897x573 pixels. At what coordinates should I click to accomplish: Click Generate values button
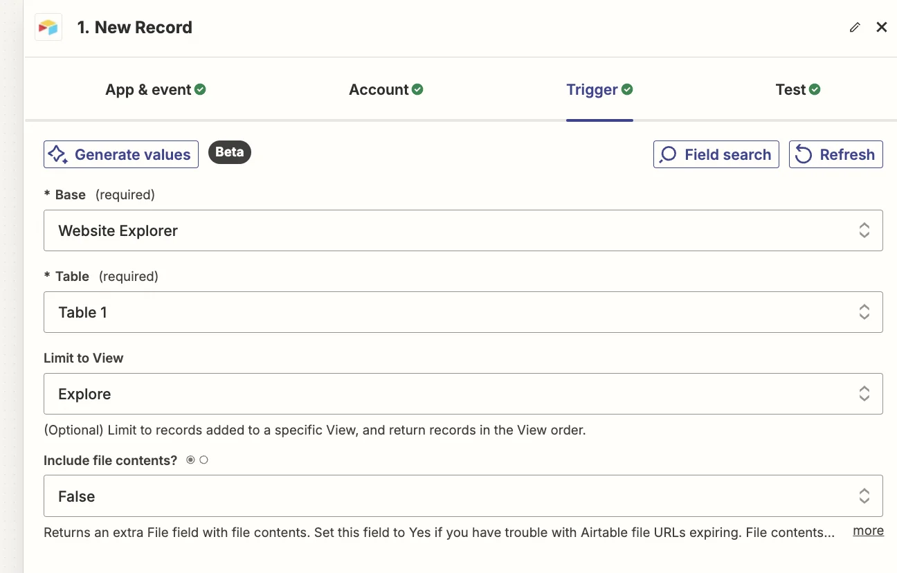pyautogui.click(x=121, y=154)
